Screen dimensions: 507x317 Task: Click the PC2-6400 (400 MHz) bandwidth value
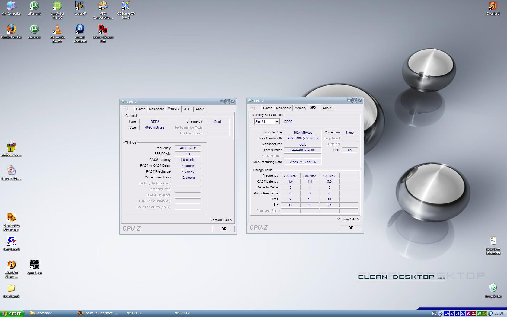click(303, 138)
